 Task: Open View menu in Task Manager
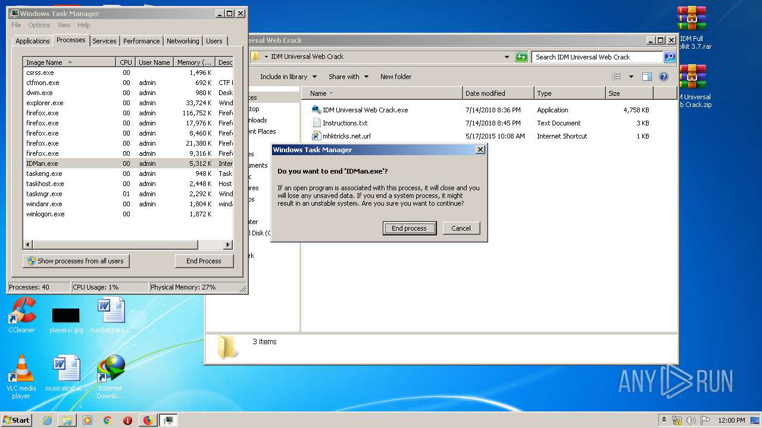pos(64,25)
